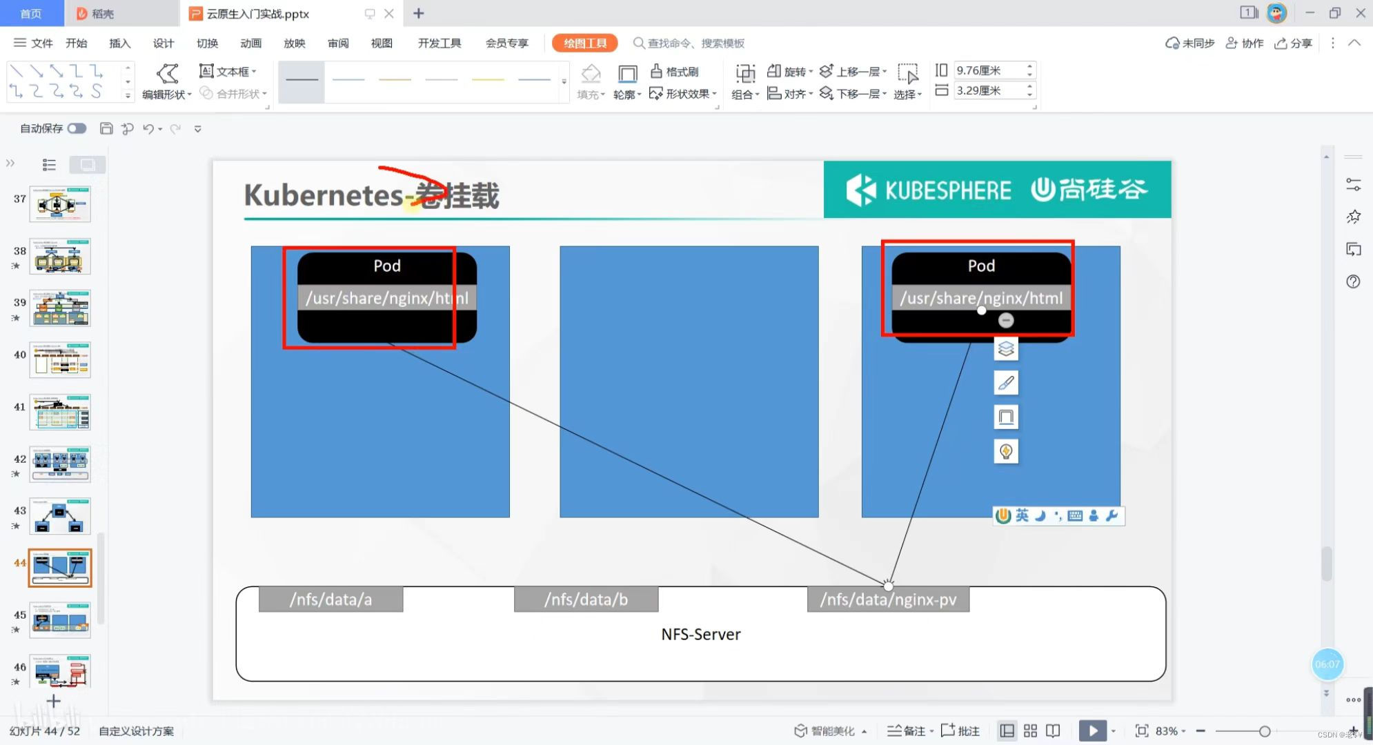
Task: Toggle the 自动保存 autosave switch
Action: [x=77, y=128]
